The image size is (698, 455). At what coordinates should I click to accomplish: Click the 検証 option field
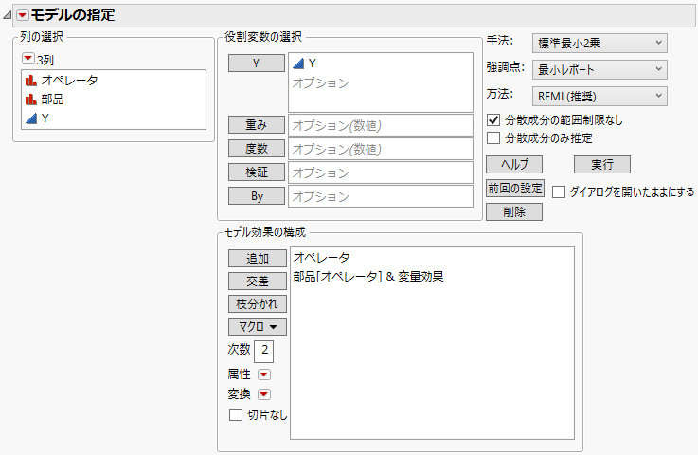381,173
